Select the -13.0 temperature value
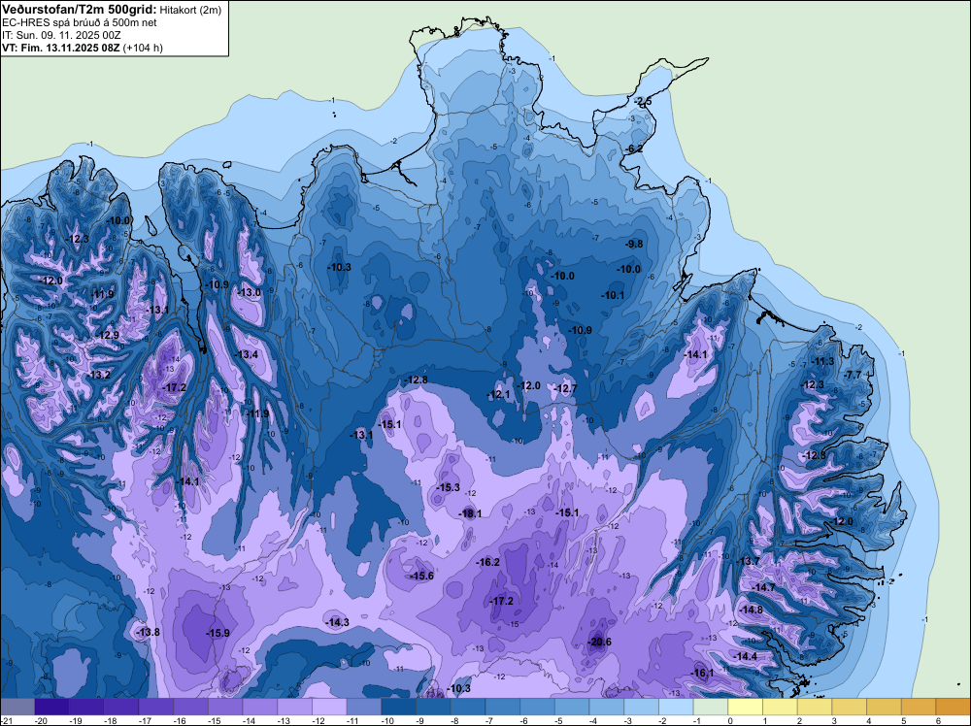 coord(250,292)
